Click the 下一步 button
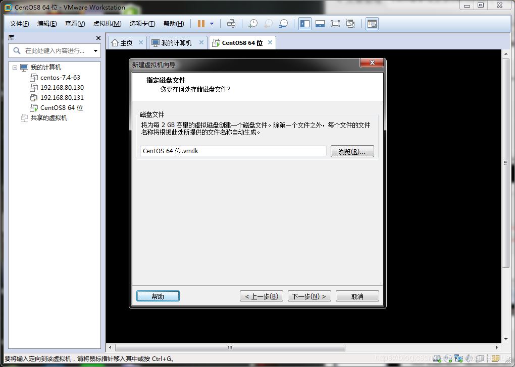The height and width of the screenshot is (367, 515). tap(309, 296)
